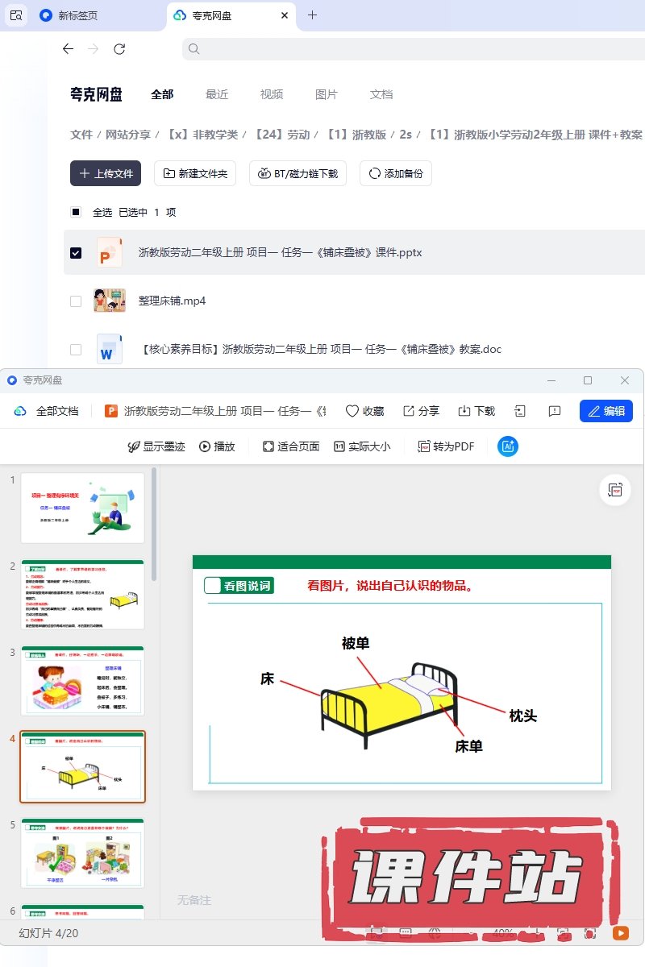645x967 pixels.
Task: Go back with the browser arrow
Action: 68,49
